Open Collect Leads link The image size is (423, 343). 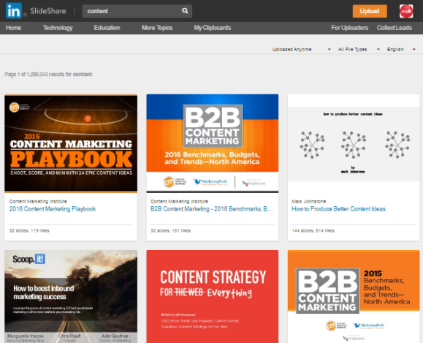pyautogui.click(x=395, y=28)
